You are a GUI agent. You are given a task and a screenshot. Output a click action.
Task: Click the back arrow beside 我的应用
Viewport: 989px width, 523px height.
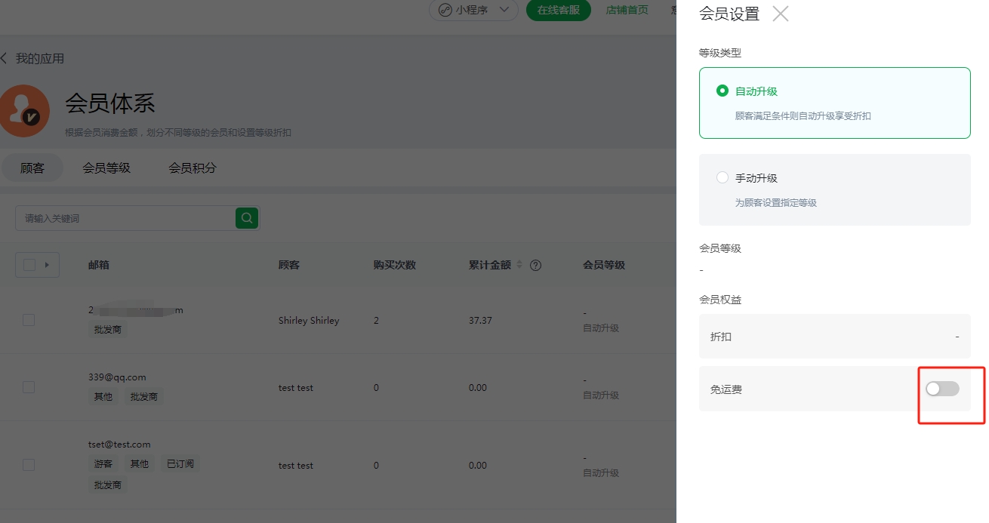(x=4, y=58)
